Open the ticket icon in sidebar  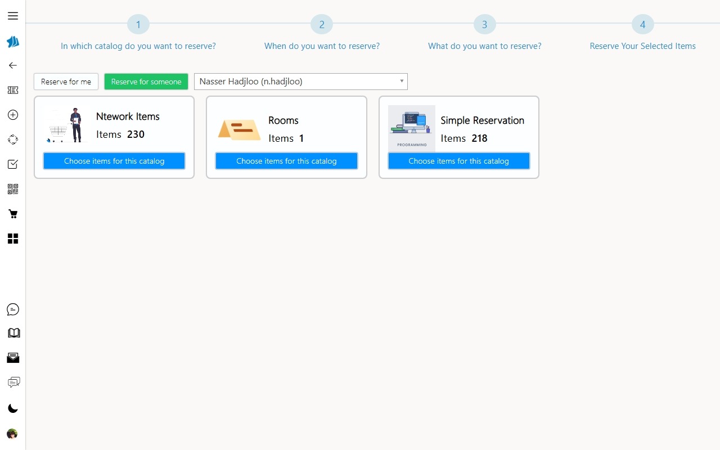(x=13, y=90)
